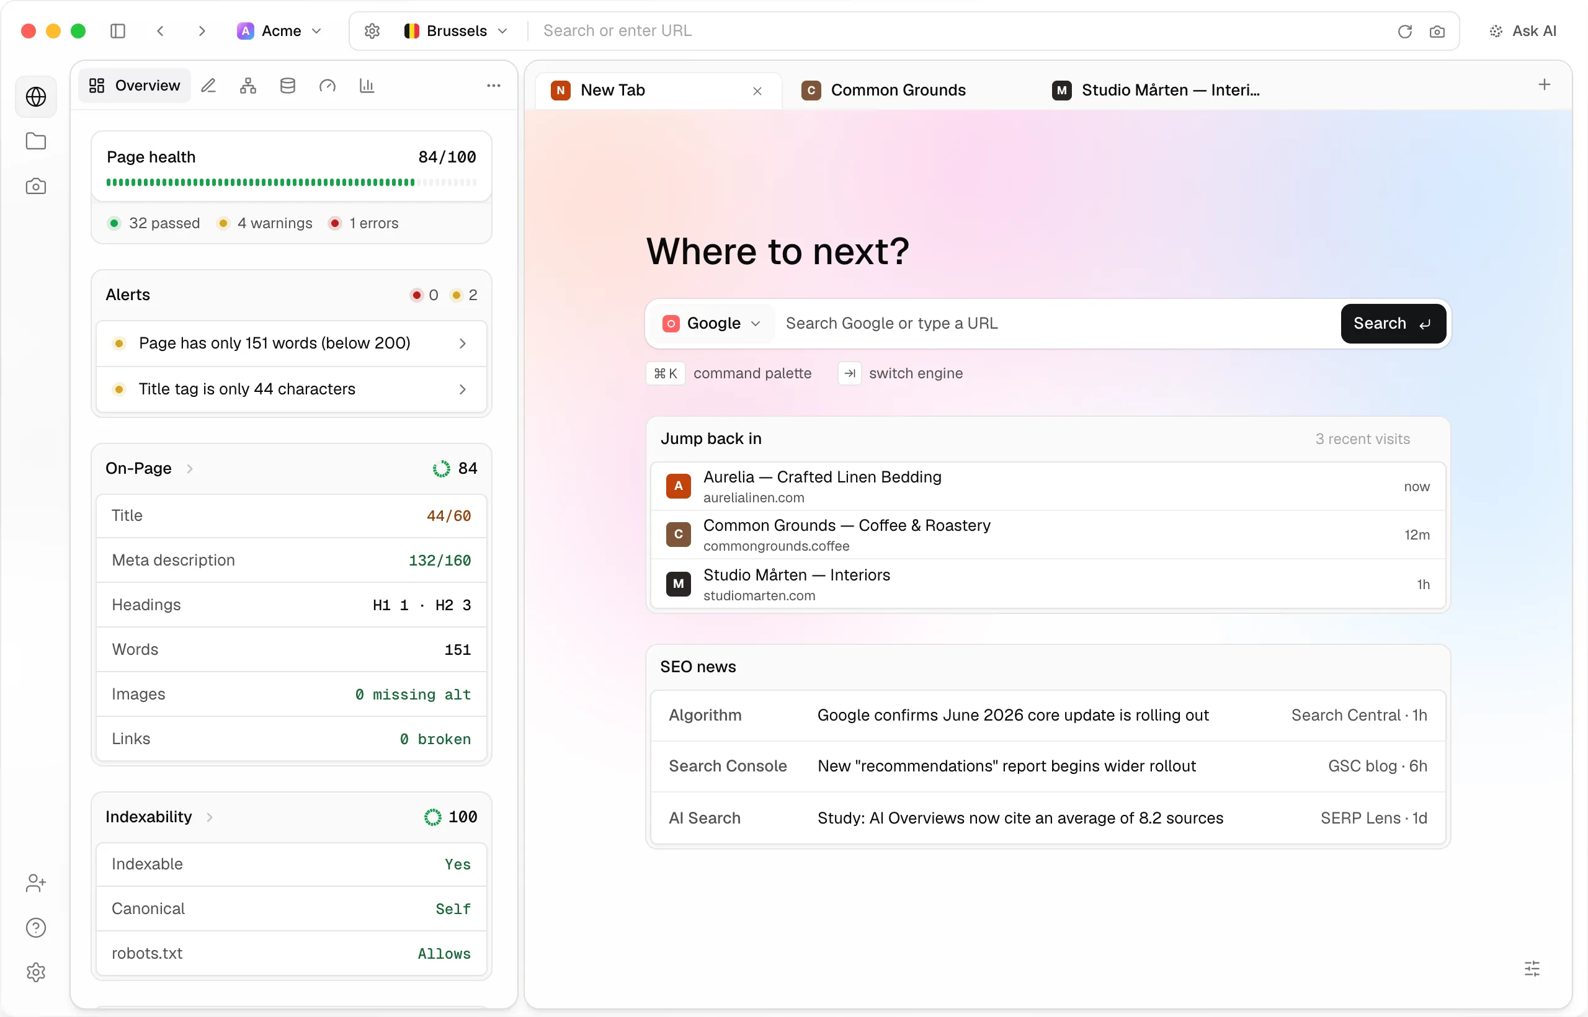Select the Canonical Self row

(292, 908)
